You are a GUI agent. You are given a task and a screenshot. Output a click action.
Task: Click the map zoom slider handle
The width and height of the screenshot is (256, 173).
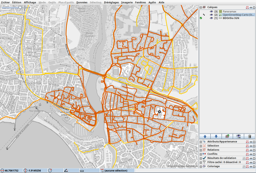coord(20,7)
